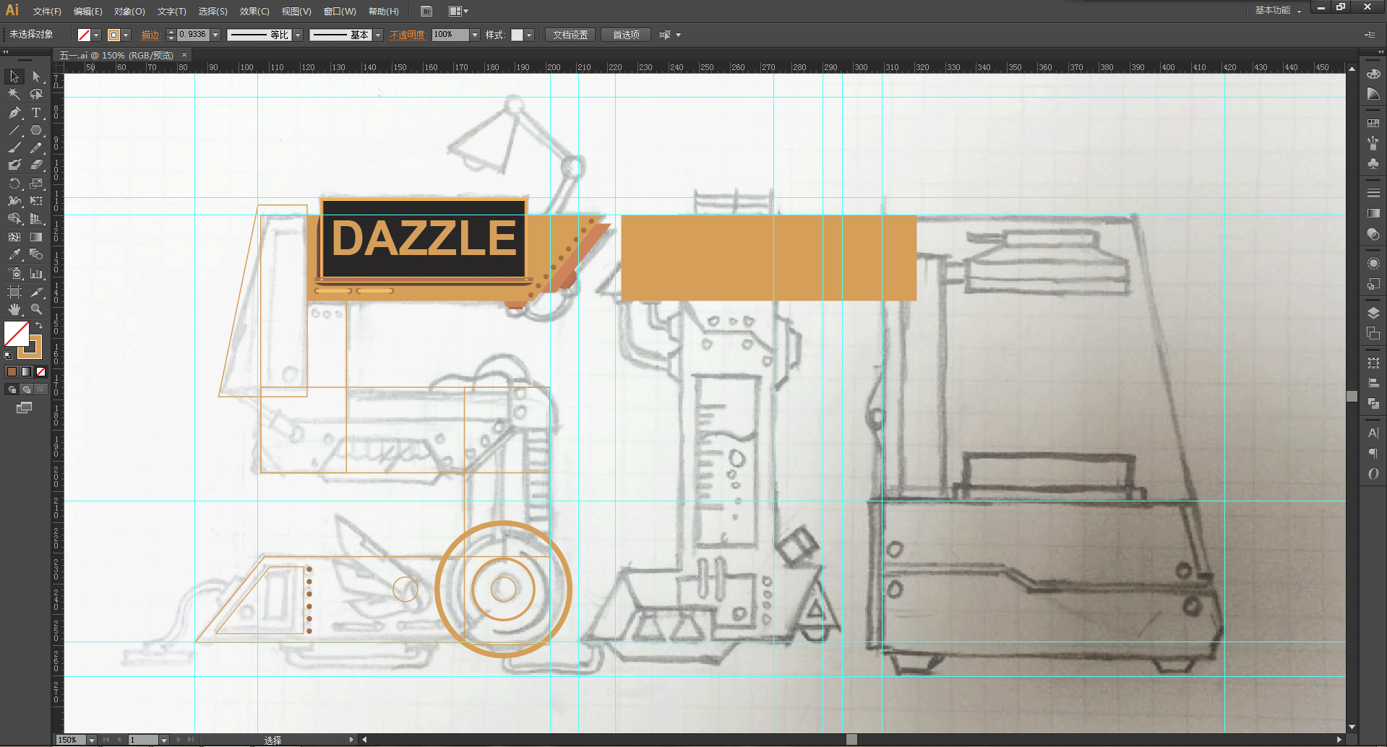The width and height of the screenshot is (1387, 747).
Task: Select the Paintbrush tool
Action: coord(14,148)
